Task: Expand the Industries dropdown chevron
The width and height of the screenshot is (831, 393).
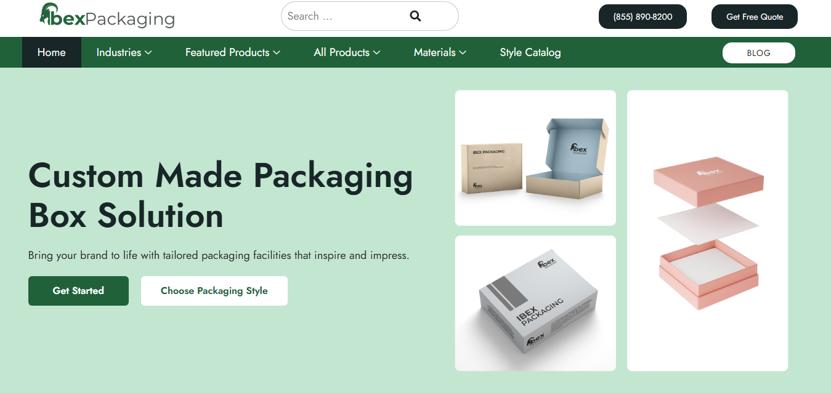Action: 148,53
